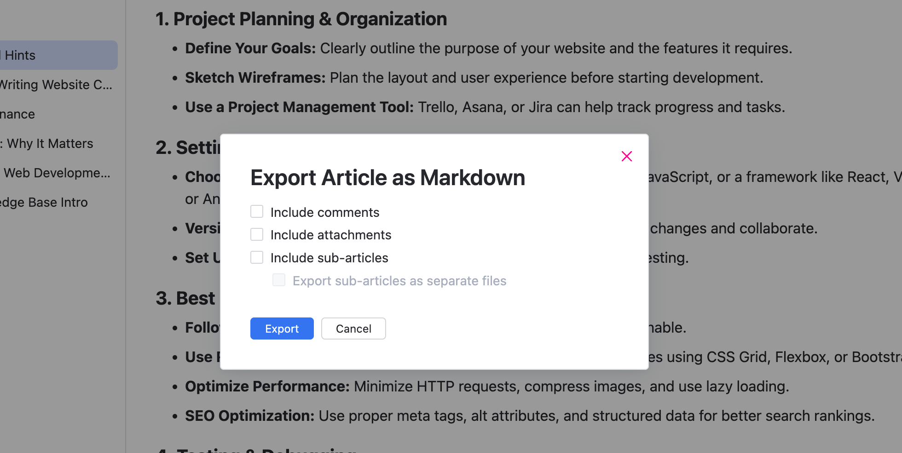Image resolution: width=902 pixels, height=453 pixels.
Task: Click the Export Article as Markdown title
Action: [x=387, y=178]
